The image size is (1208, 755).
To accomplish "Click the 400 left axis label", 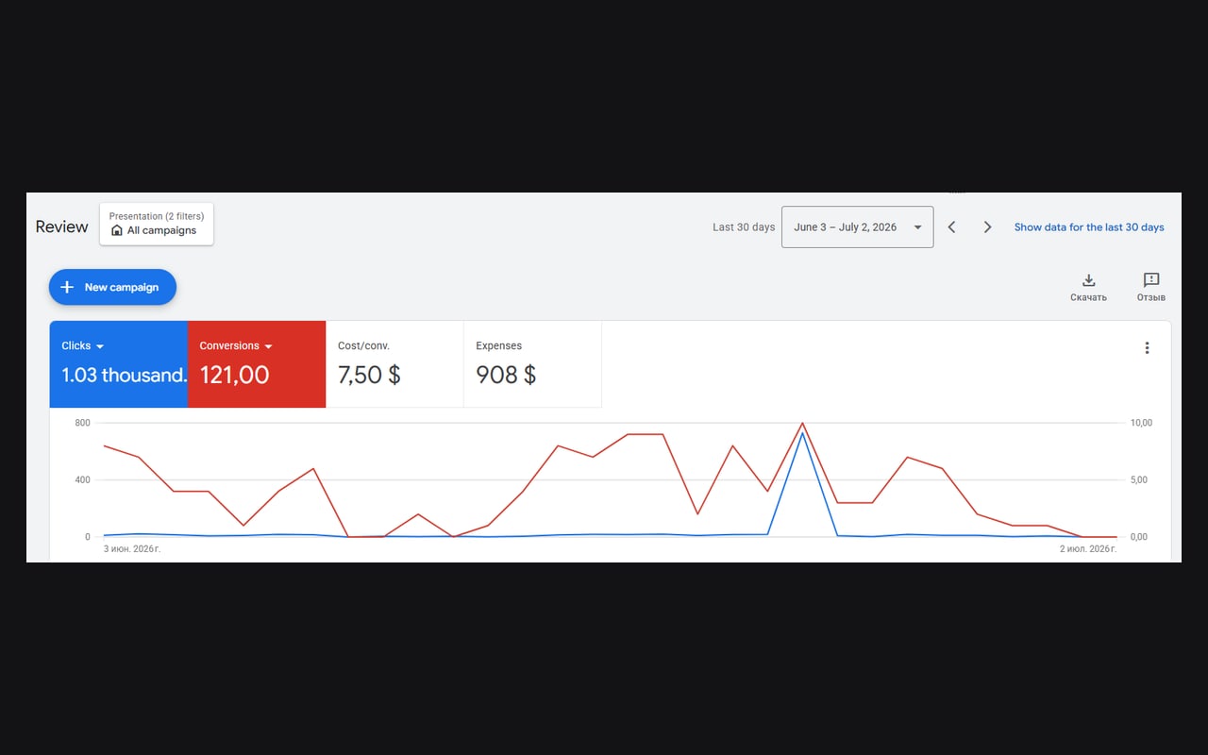I will (x=82, y=480).
